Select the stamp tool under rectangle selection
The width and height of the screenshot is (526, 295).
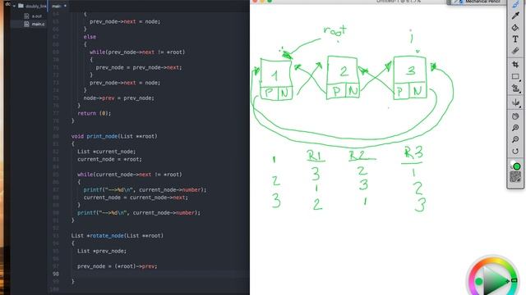tap(515, 88)
